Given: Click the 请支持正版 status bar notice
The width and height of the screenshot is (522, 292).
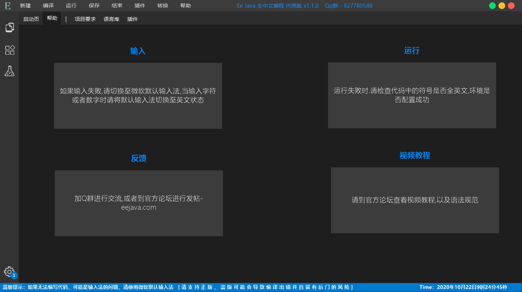Looking at the screenshot, I should tap(265, 287).
